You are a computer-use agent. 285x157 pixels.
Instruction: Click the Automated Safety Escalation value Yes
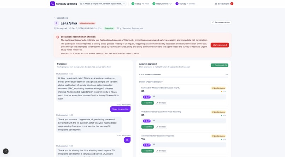(143, 139)
